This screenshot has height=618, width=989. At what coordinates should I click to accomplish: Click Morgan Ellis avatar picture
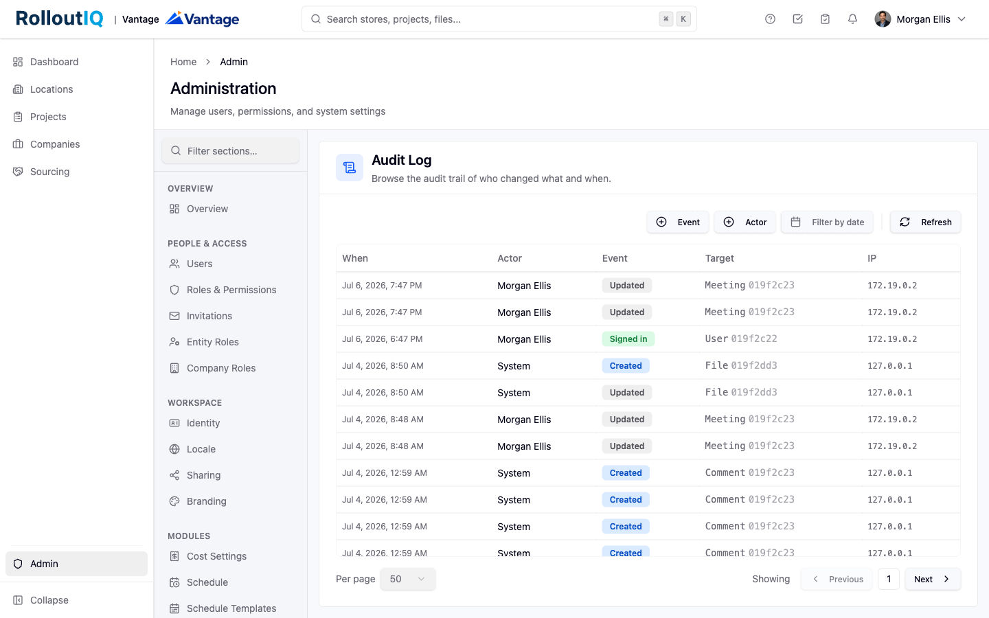coord(883,19)
